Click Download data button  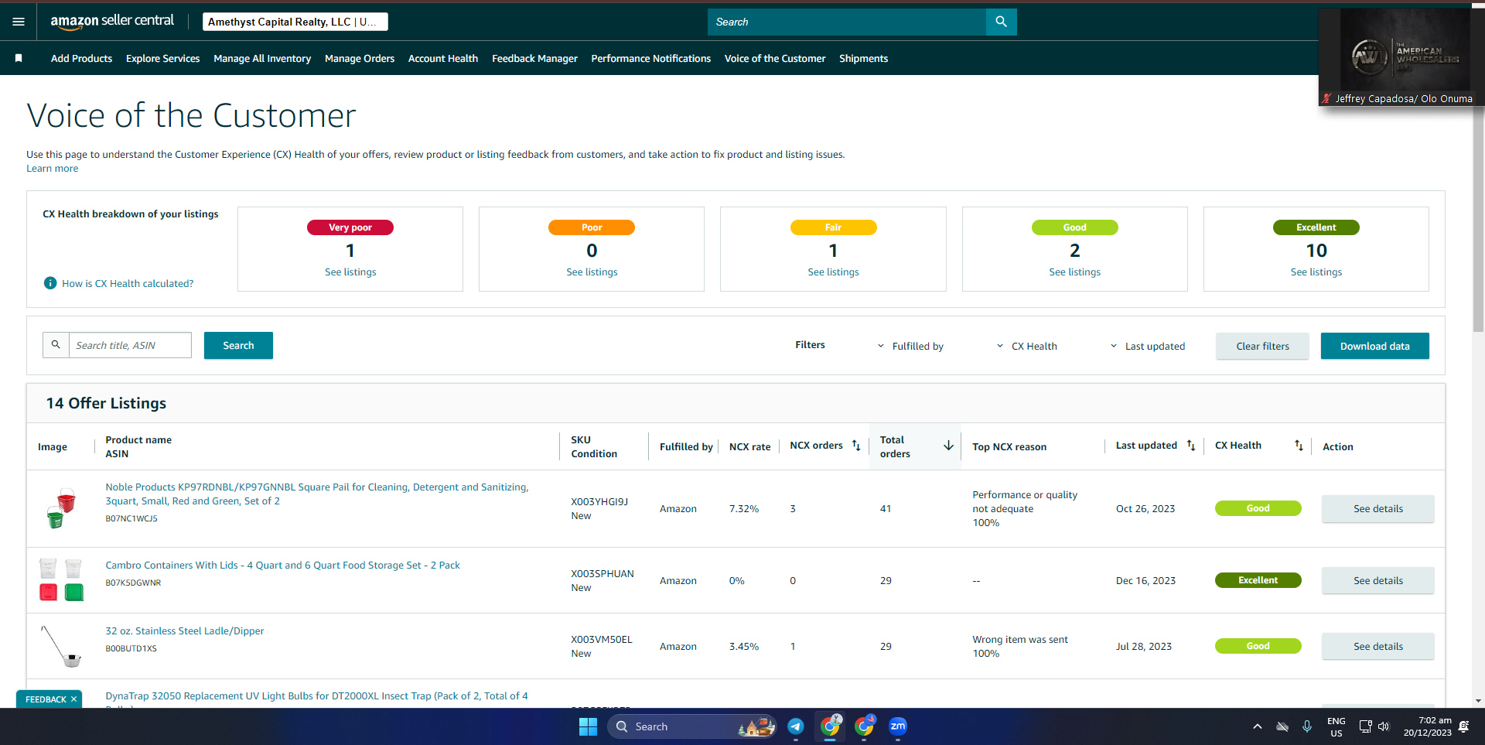(x=1374, y=346)
